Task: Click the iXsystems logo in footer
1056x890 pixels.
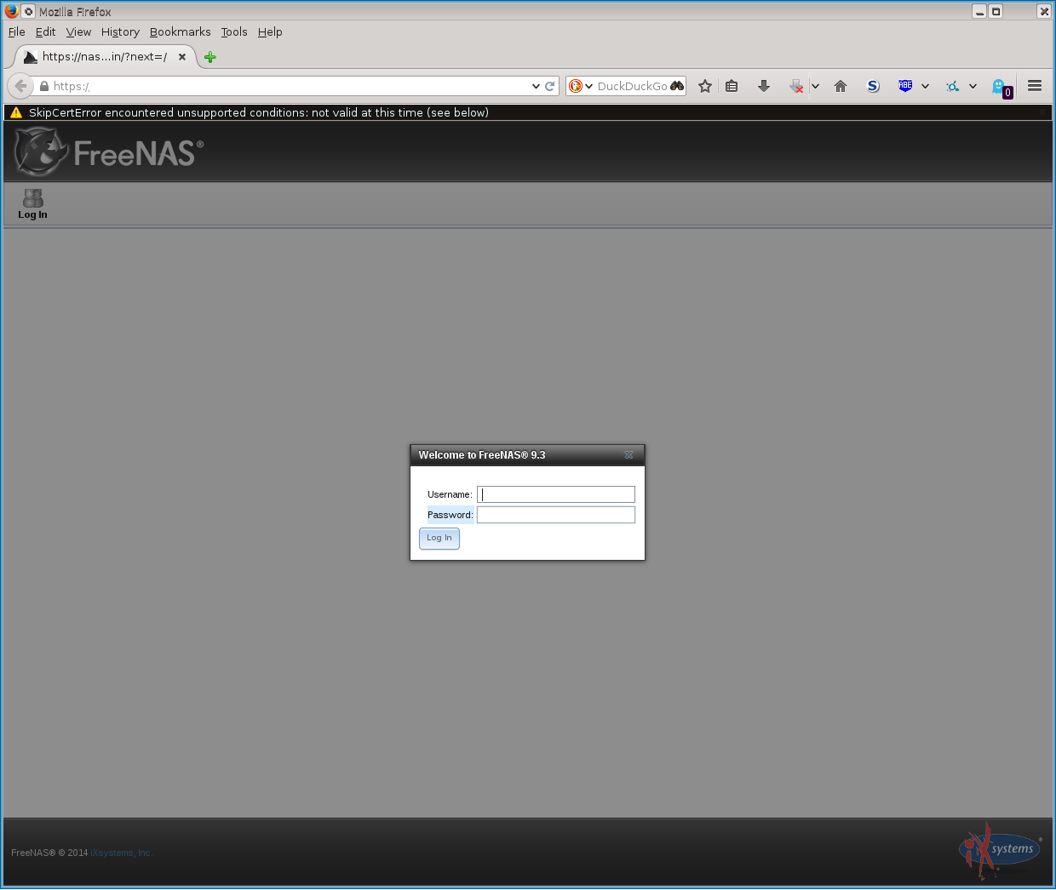Action: coord(1000,851)
